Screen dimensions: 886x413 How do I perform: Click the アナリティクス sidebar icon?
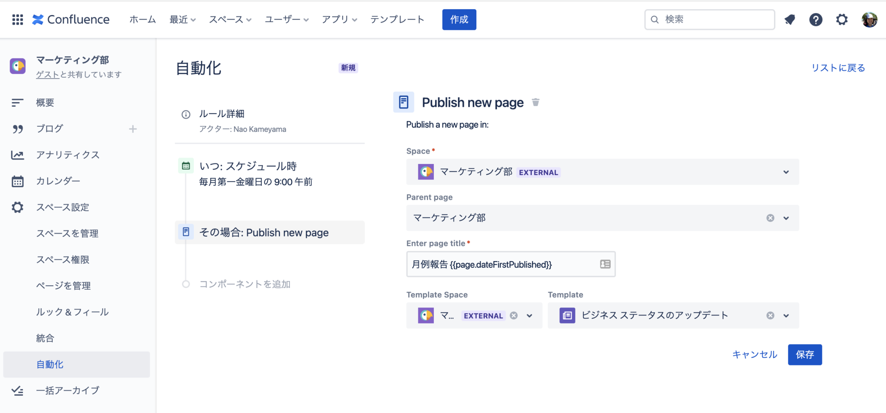coord(17,155)
